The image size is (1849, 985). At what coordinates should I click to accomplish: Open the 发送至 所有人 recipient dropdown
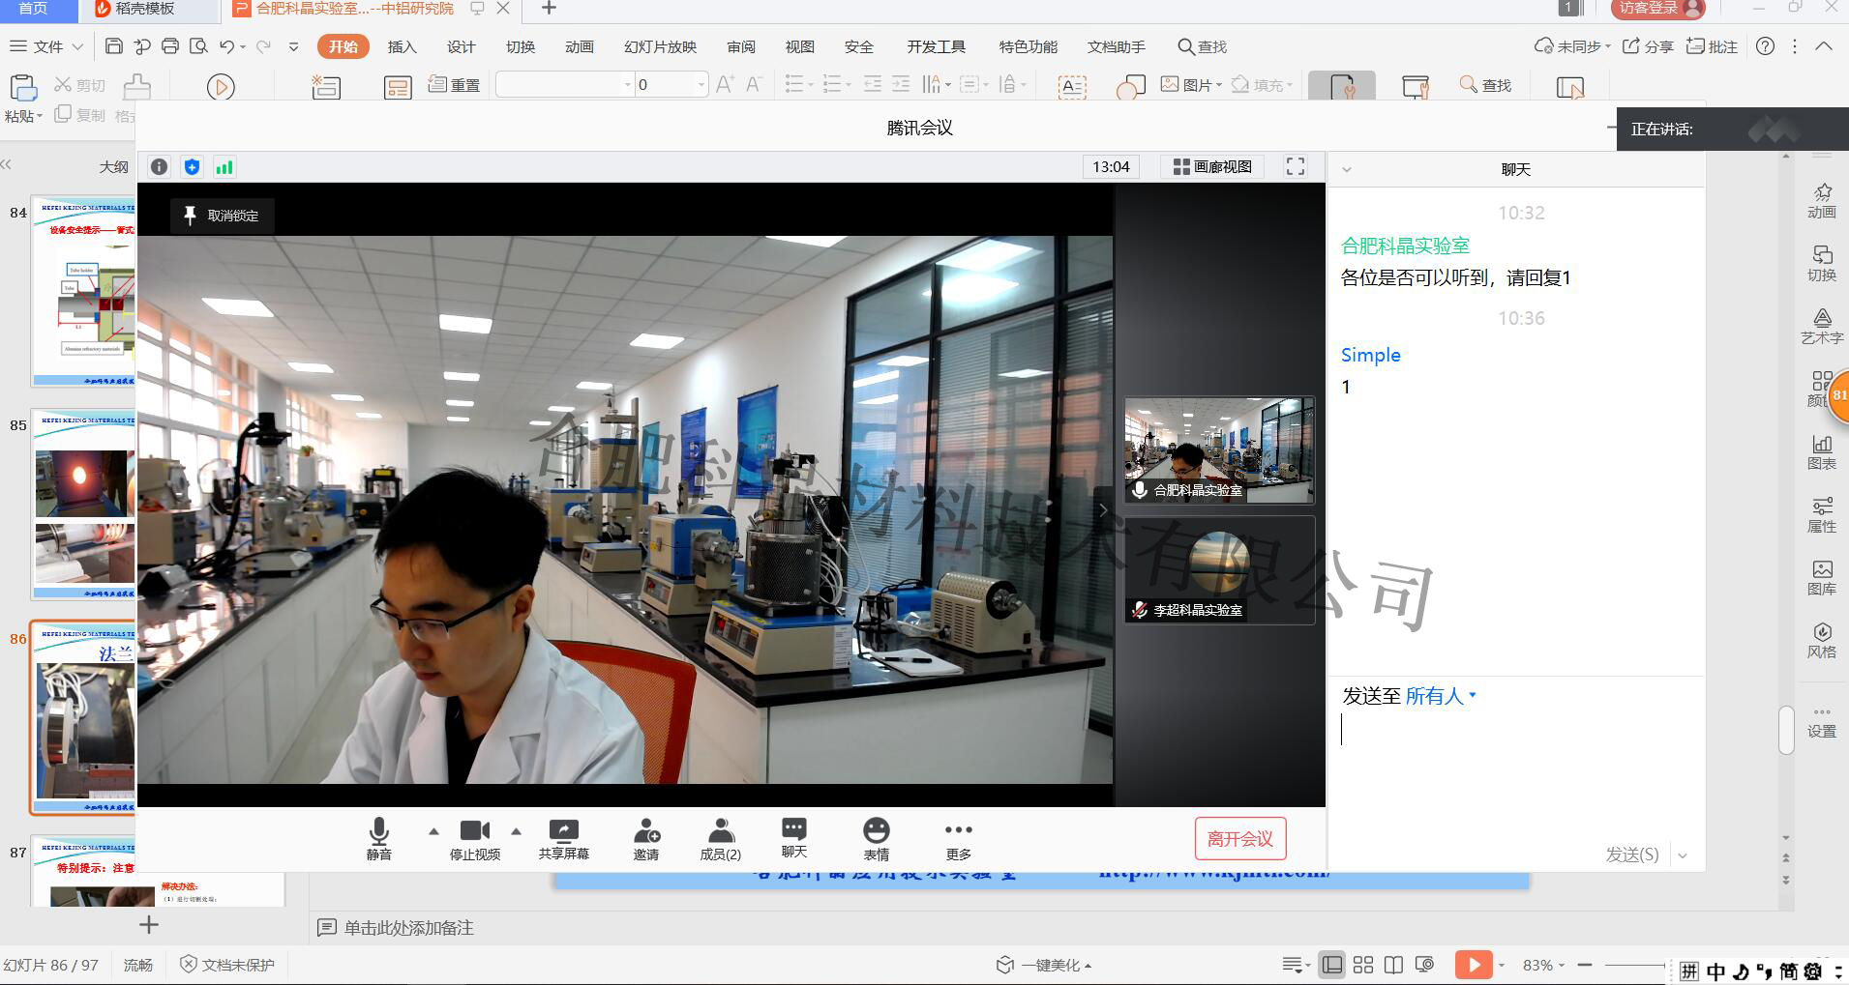1441,696
